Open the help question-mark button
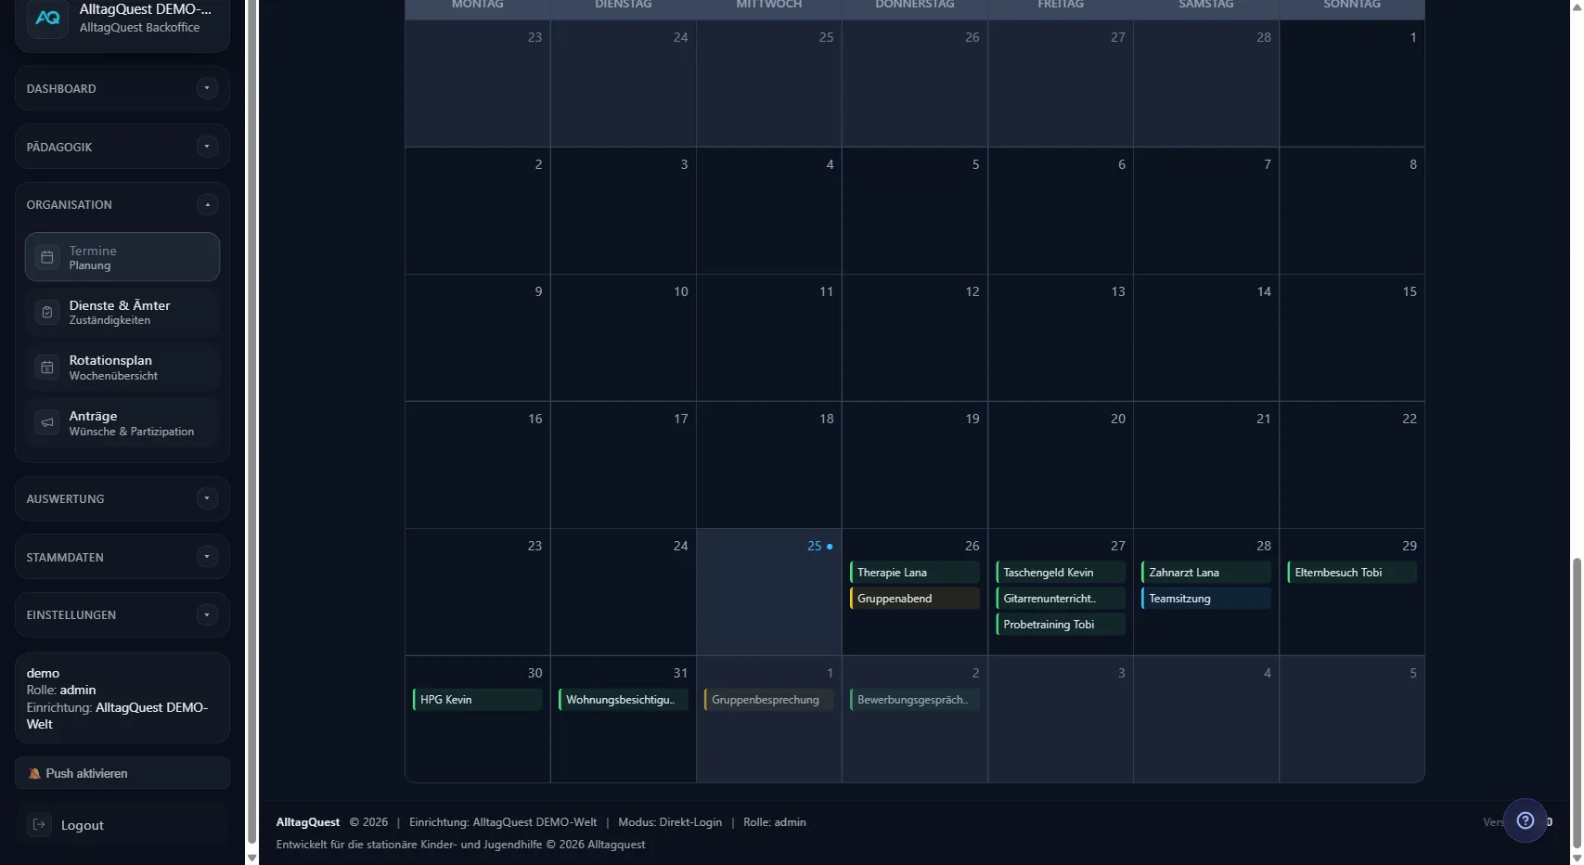Screen dimensions: 1584x865 point(1526,820)
